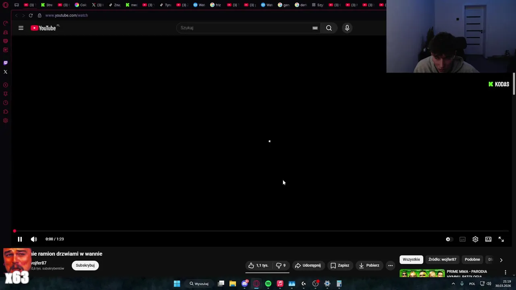Show hidden system tray icons
516x290 pixels.
[x=453, y=284]
